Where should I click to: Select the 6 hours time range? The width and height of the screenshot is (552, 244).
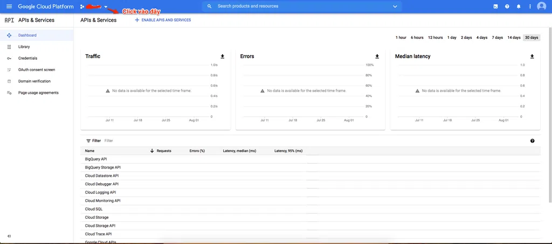[417, 38]
